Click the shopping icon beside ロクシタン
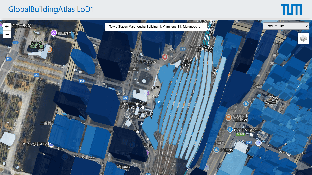This screenshot has width=312, height=175. click(x=230, y=129)
